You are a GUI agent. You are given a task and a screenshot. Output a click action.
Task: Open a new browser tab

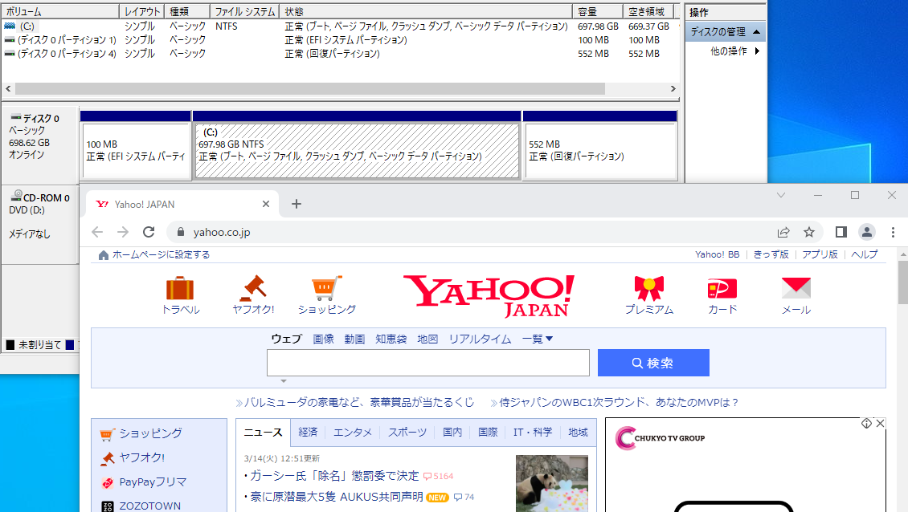(x=296, y=204)
